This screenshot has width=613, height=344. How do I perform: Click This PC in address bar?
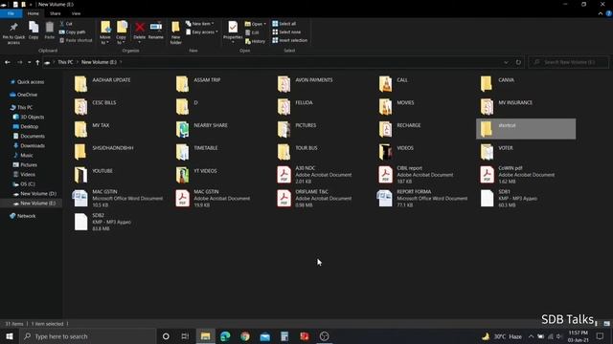(65, 62)
